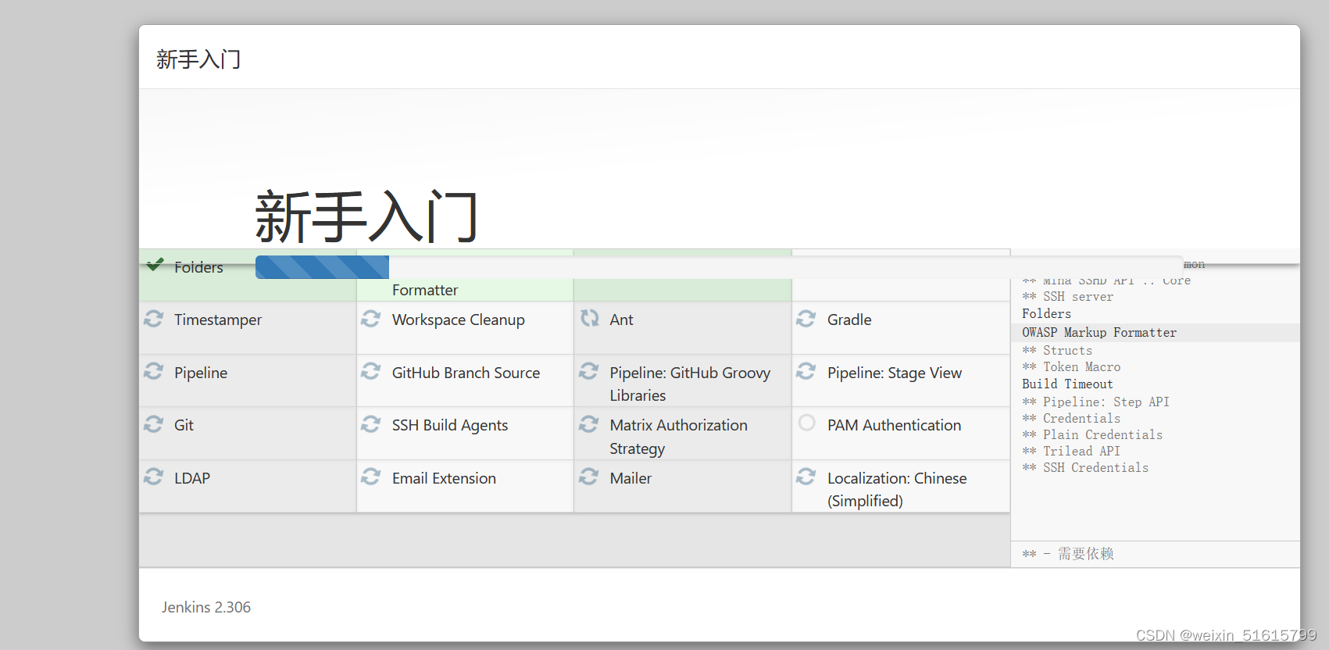Select the SSH Build Agents plugin name

click(x=450, y=425)
